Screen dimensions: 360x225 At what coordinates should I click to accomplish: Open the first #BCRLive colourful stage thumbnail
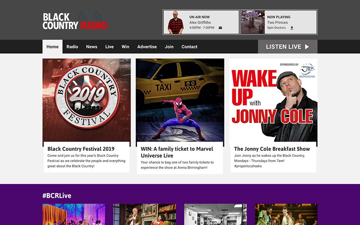coord(74,214)
